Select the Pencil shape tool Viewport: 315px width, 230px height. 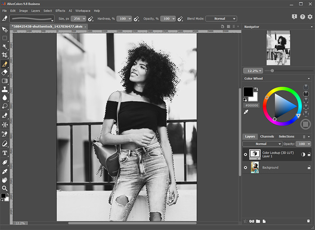tap(4, 143)
